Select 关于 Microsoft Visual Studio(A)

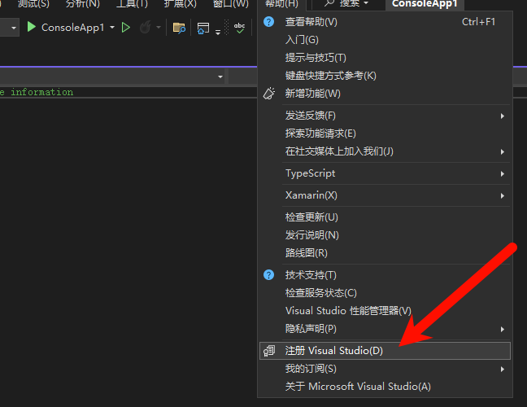pos(385,387)
